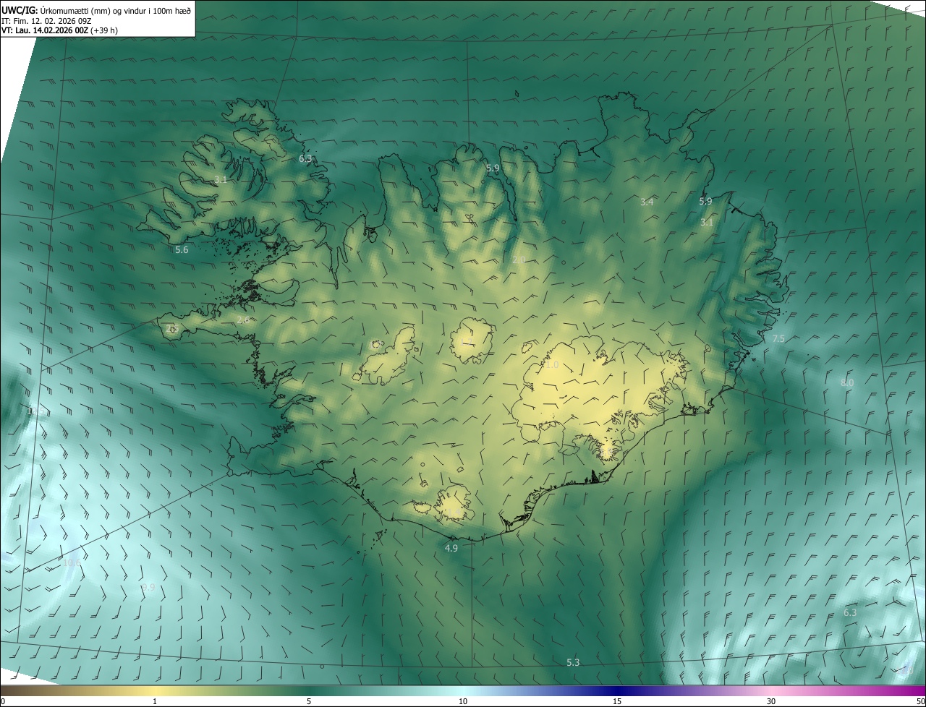
Task: Click the 5.6 precipitation value label
Action: pos(182,250)
